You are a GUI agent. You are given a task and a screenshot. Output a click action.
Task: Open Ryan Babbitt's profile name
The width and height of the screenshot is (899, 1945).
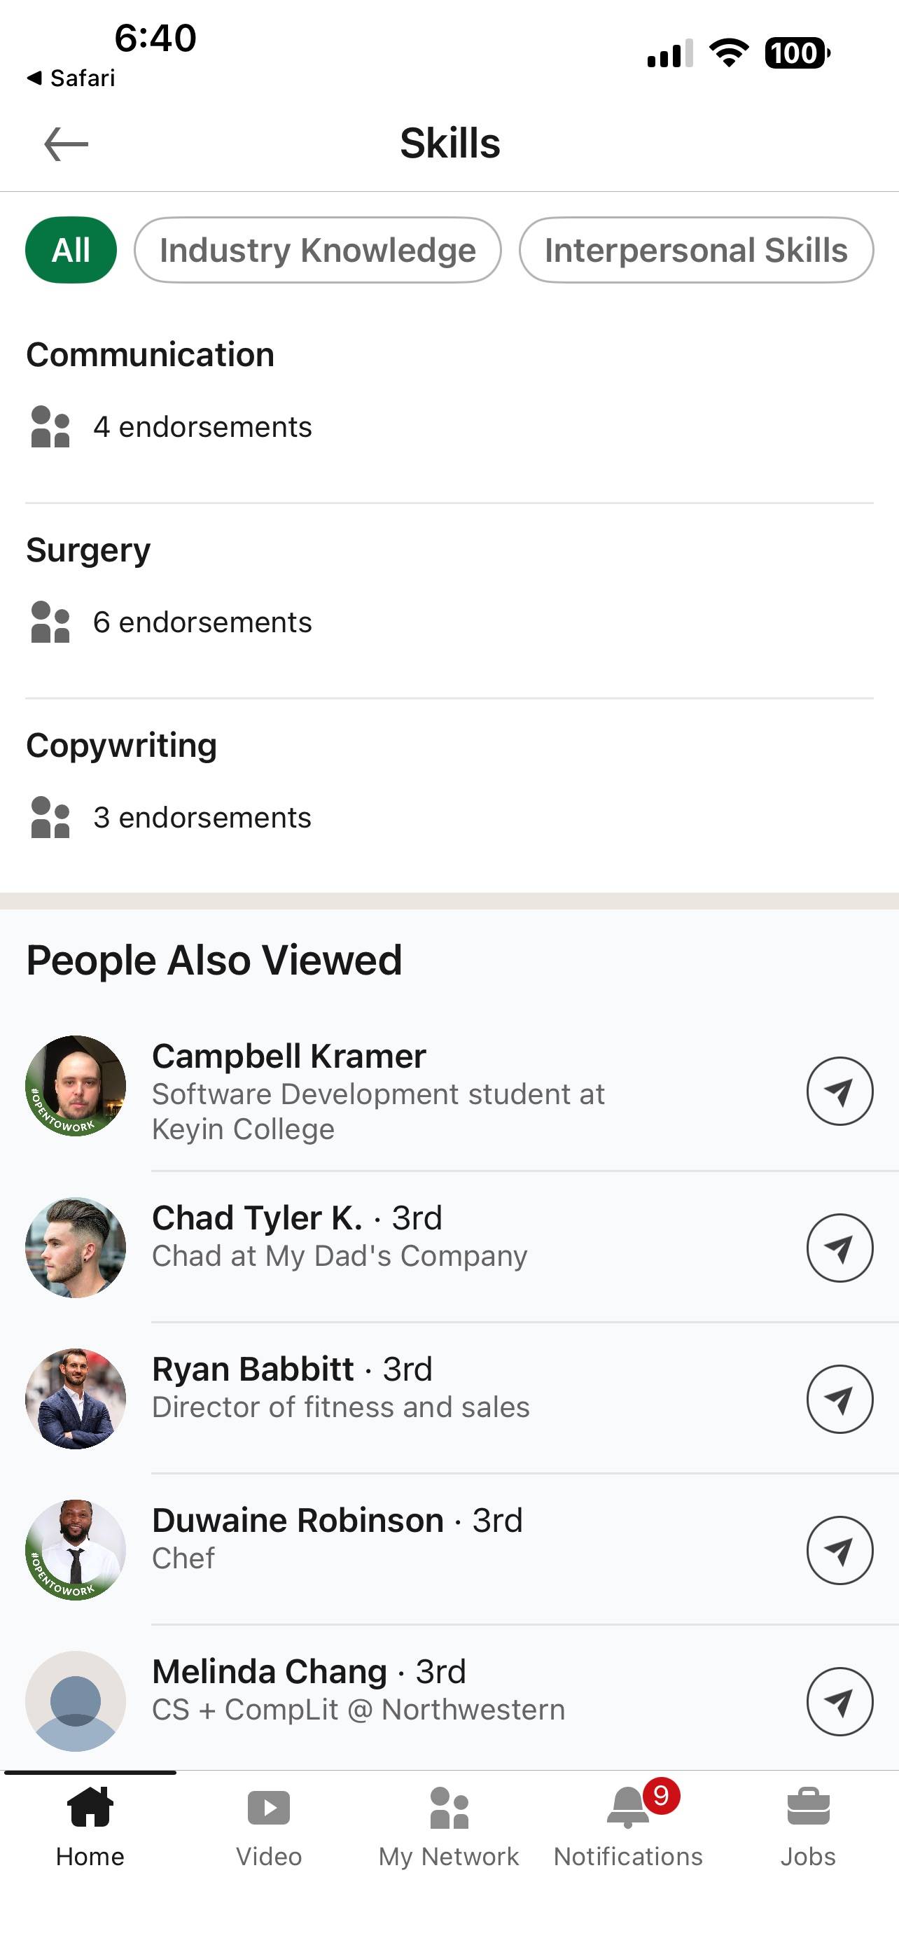tap(252, 1369)
